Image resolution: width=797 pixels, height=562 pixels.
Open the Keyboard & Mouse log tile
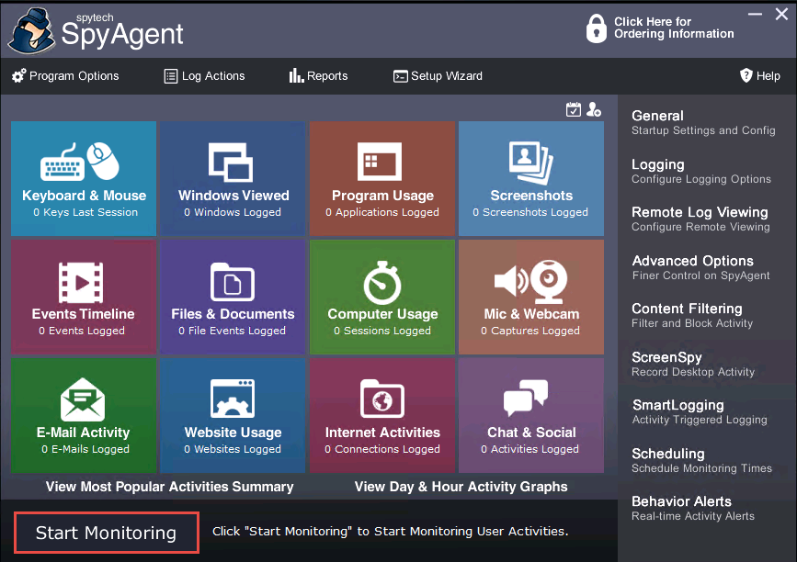84,178
